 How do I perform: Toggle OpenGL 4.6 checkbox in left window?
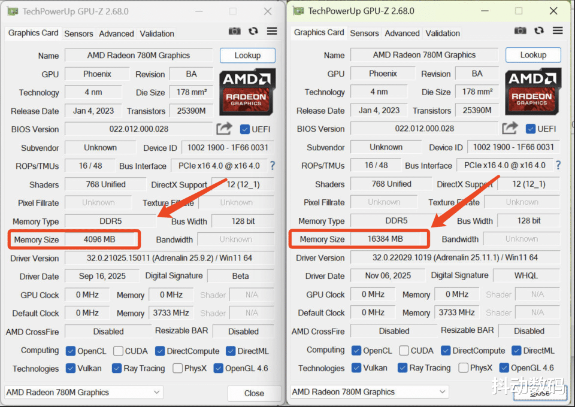(x=218, y=368)
